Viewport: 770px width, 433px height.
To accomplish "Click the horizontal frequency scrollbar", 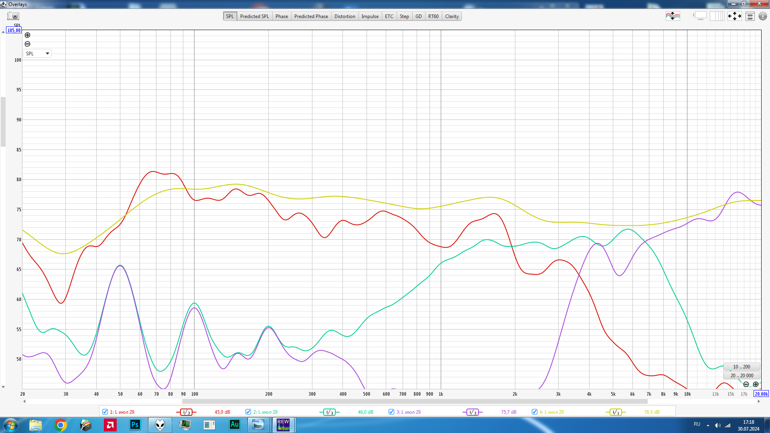I will point(414,401).
